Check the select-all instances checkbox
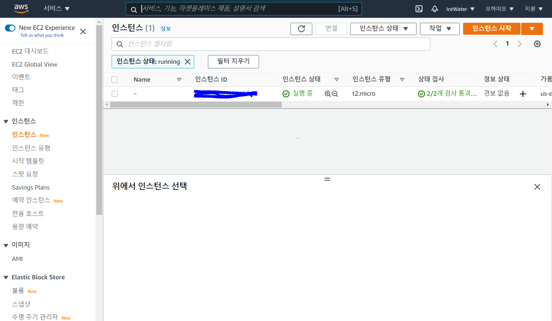Image resolution: width=552 pixels, height=321 pixels. point(114,80)
